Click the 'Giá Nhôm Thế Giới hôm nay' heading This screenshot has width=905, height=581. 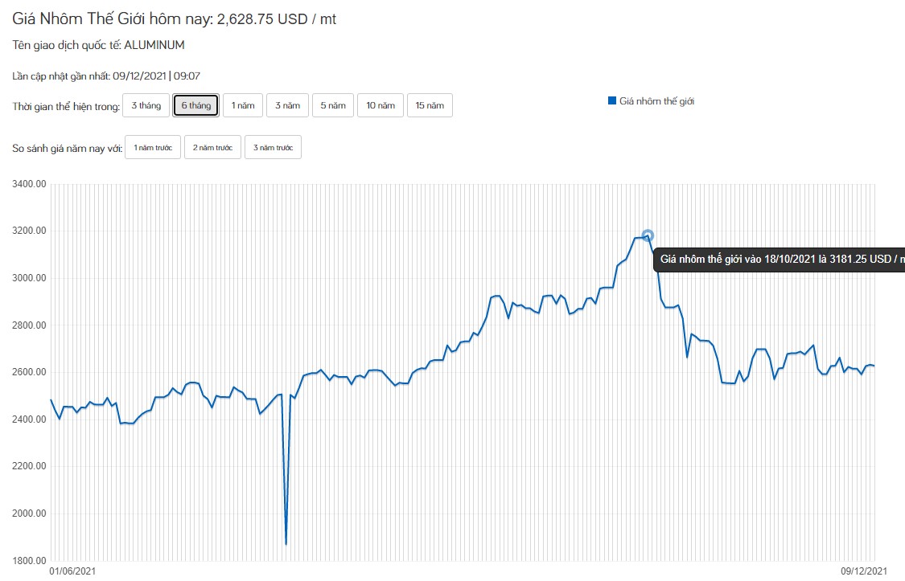(175, 19)
